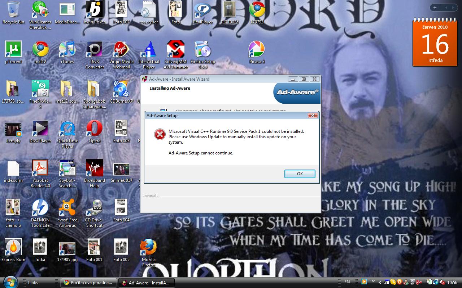Select the Mozilla Firefox desktop shortcut

click(148, 253)
